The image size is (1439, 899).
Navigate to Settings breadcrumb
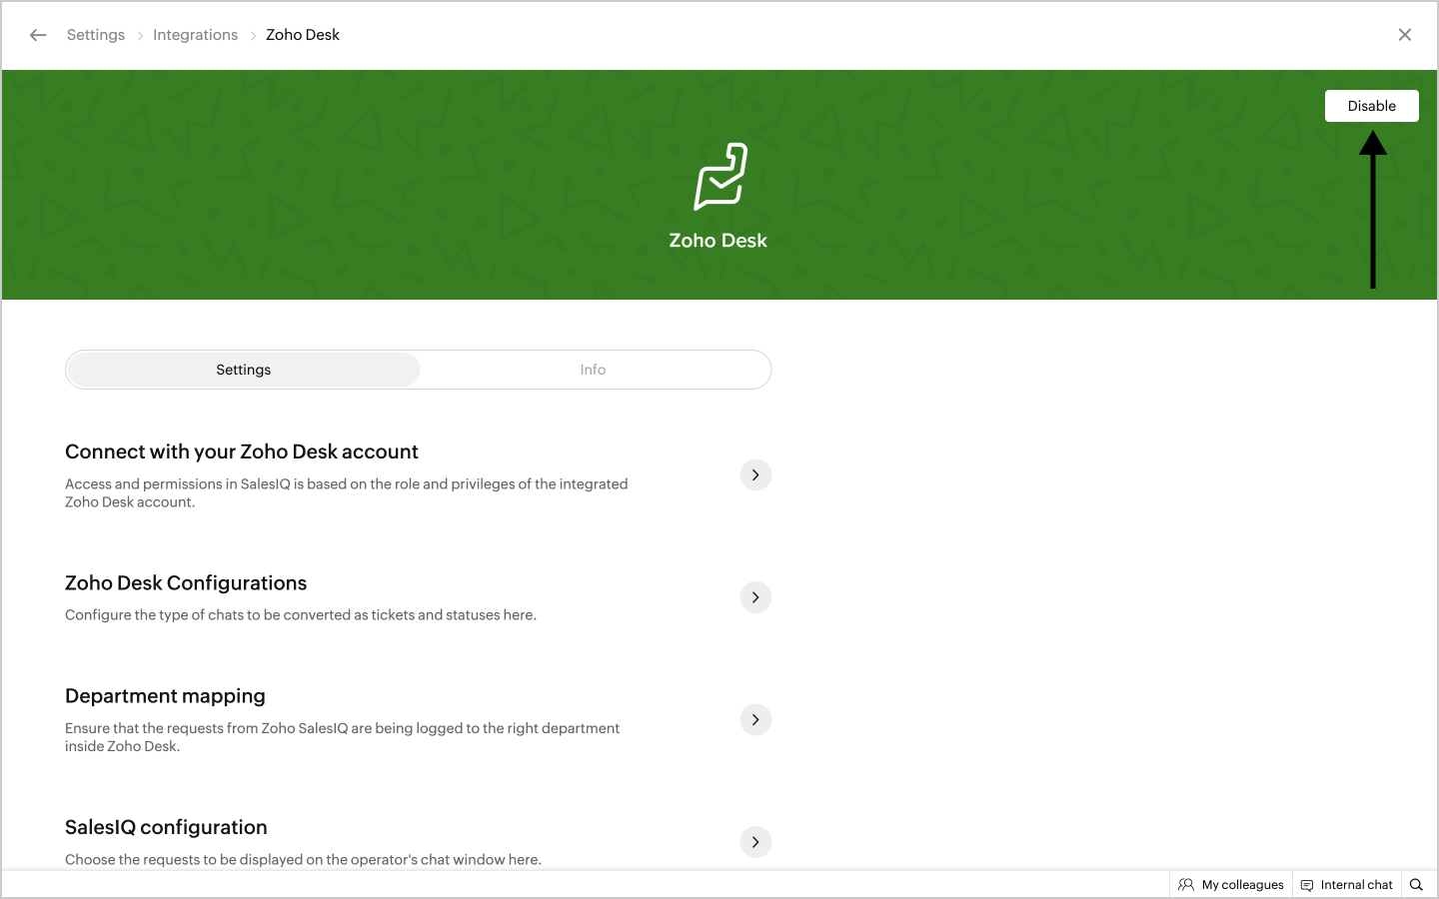[x=96, y=35]
